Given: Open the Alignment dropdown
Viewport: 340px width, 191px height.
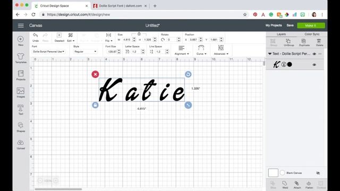Looking at the screenshot, I should tap(182, 50).
